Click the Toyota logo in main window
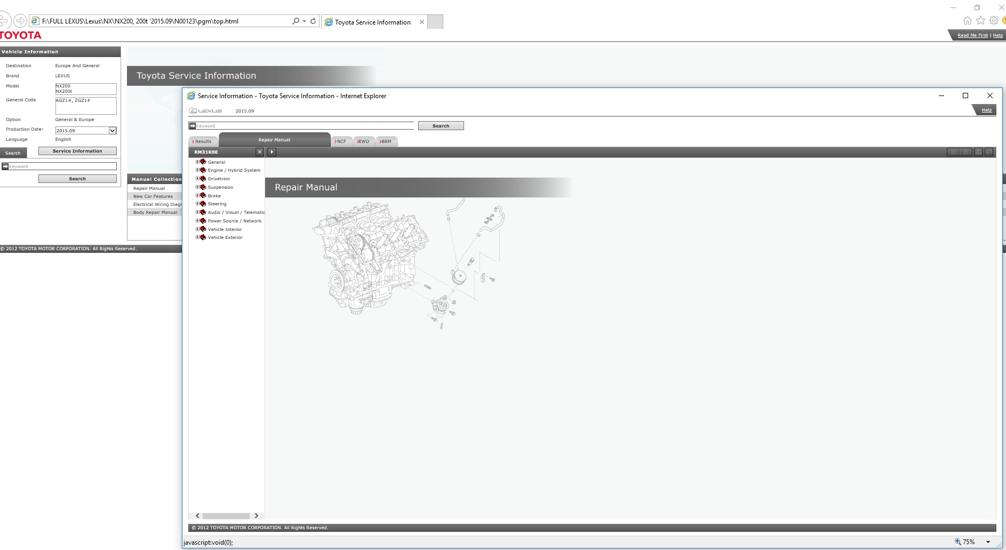Screen dimensions: 1006x550 tap(20, 35)
